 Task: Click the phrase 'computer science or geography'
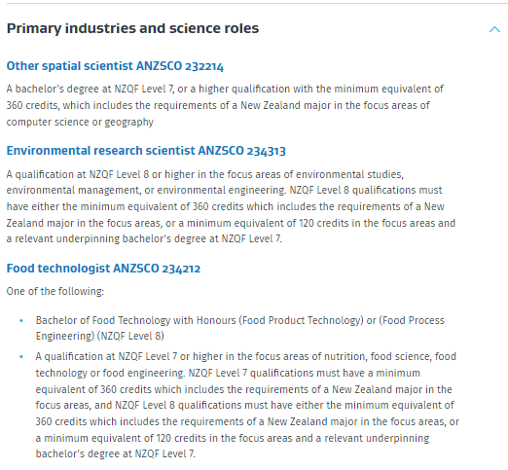point(80,123)
